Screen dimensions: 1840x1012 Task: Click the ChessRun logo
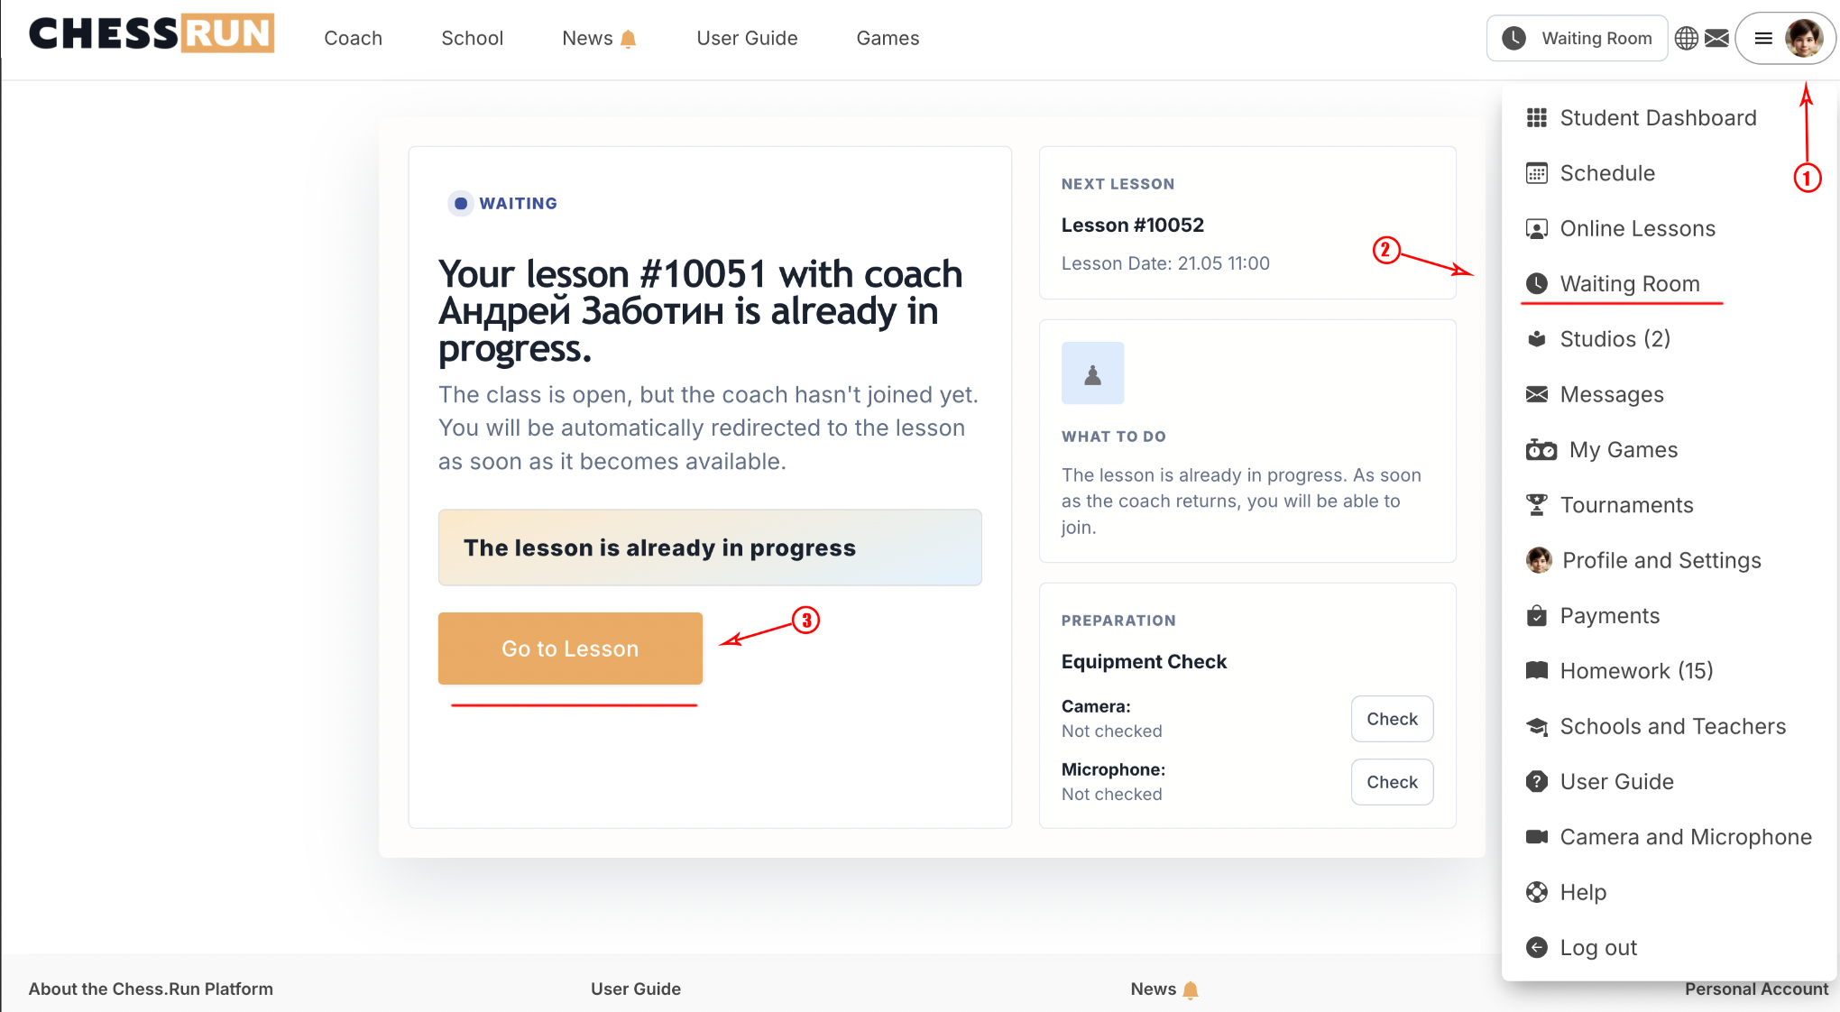[152, 33]
